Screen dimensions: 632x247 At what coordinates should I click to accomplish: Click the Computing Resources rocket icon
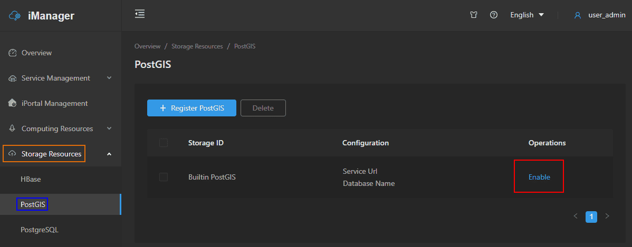(x=13, y=129)
